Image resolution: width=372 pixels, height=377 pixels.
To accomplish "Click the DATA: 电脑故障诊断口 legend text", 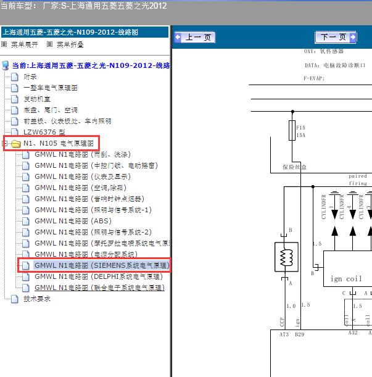I will coord(335,65).
